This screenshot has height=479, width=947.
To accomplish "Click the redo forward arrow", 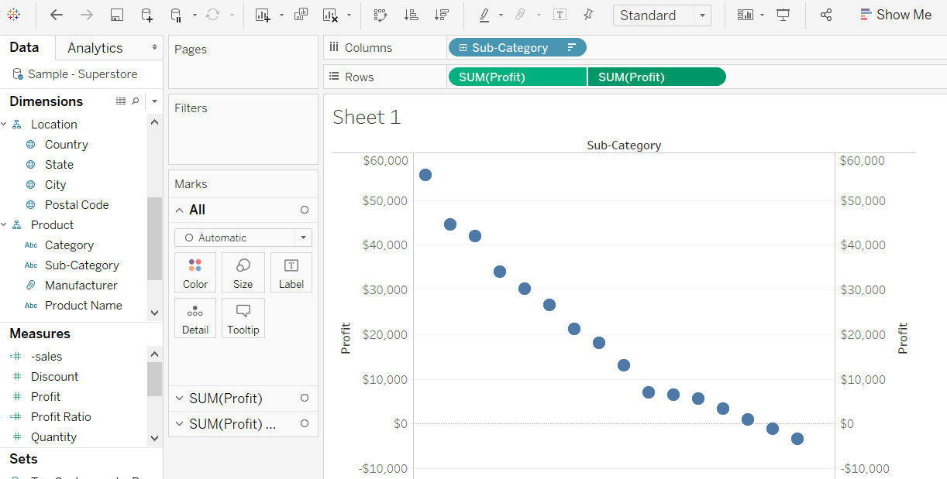I will [x=87, y=15].
